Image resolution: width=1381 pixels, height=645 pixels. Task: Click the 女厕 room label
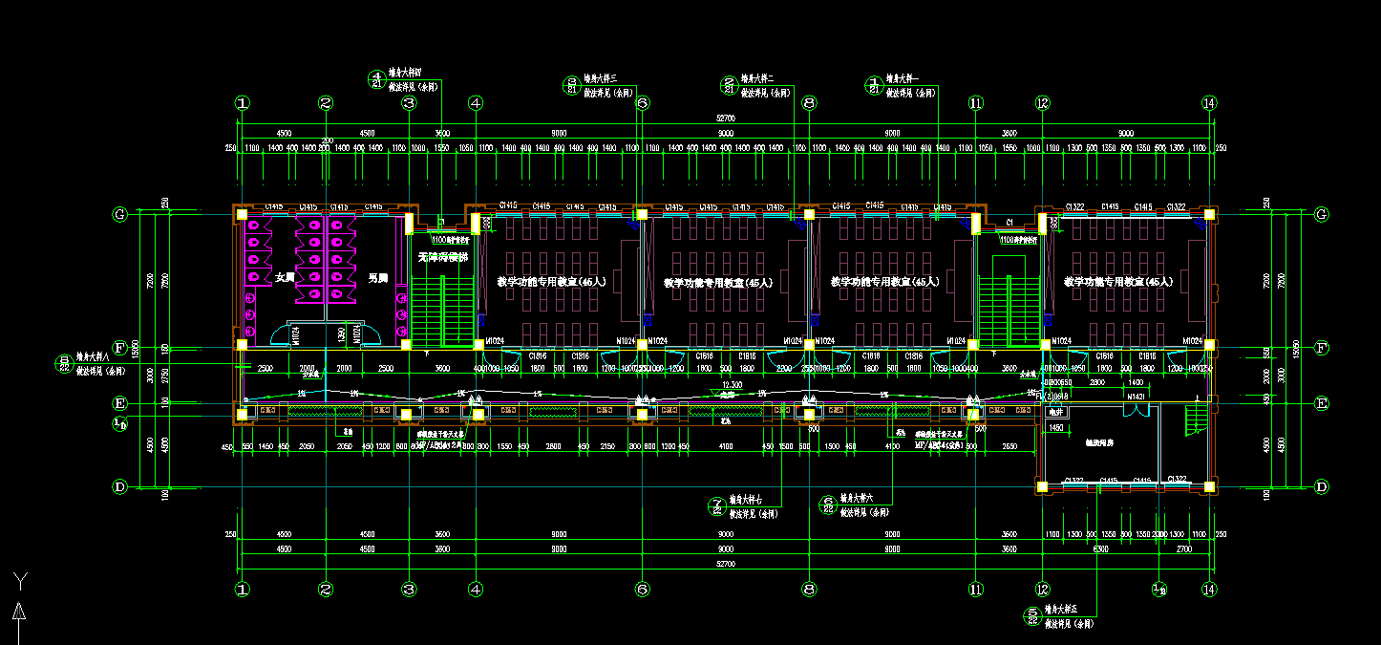(285, 277)
